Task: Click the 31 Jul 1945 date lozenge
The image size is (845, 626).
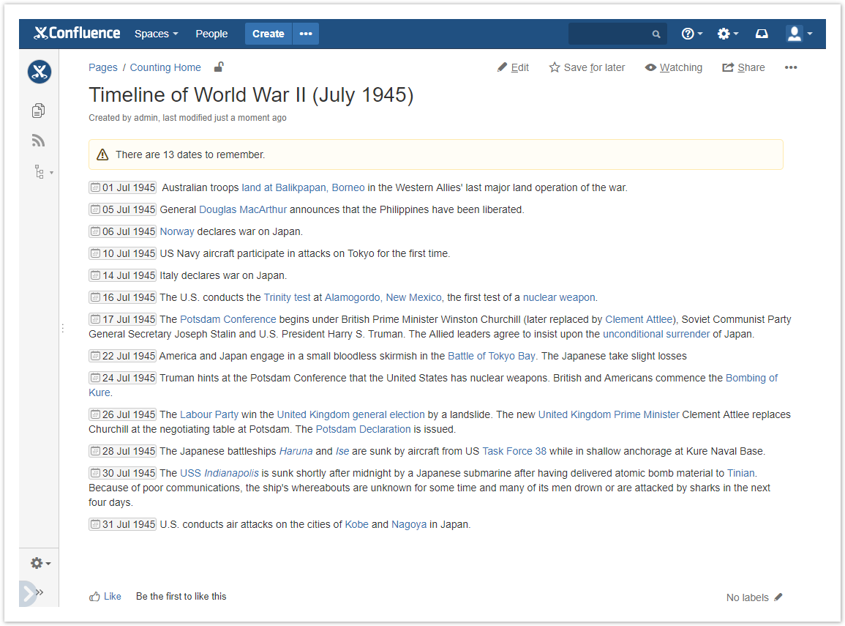Action: (123, 525)
